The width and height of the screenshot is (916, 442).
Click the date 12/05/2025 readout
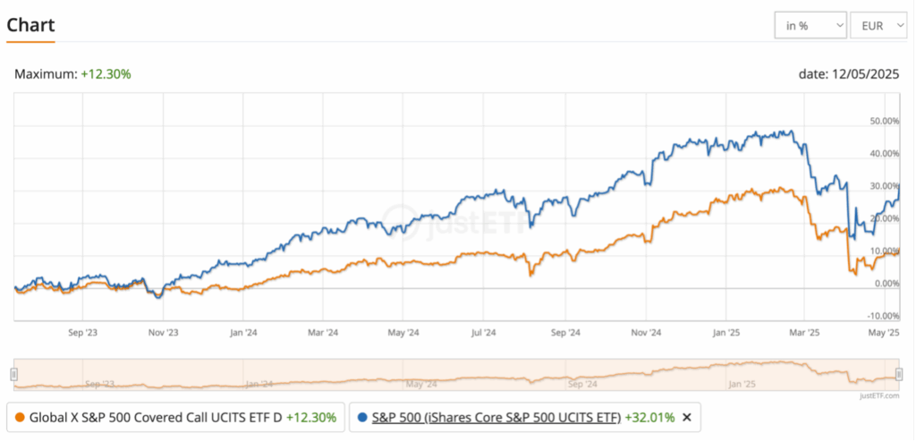click(848, 74)
